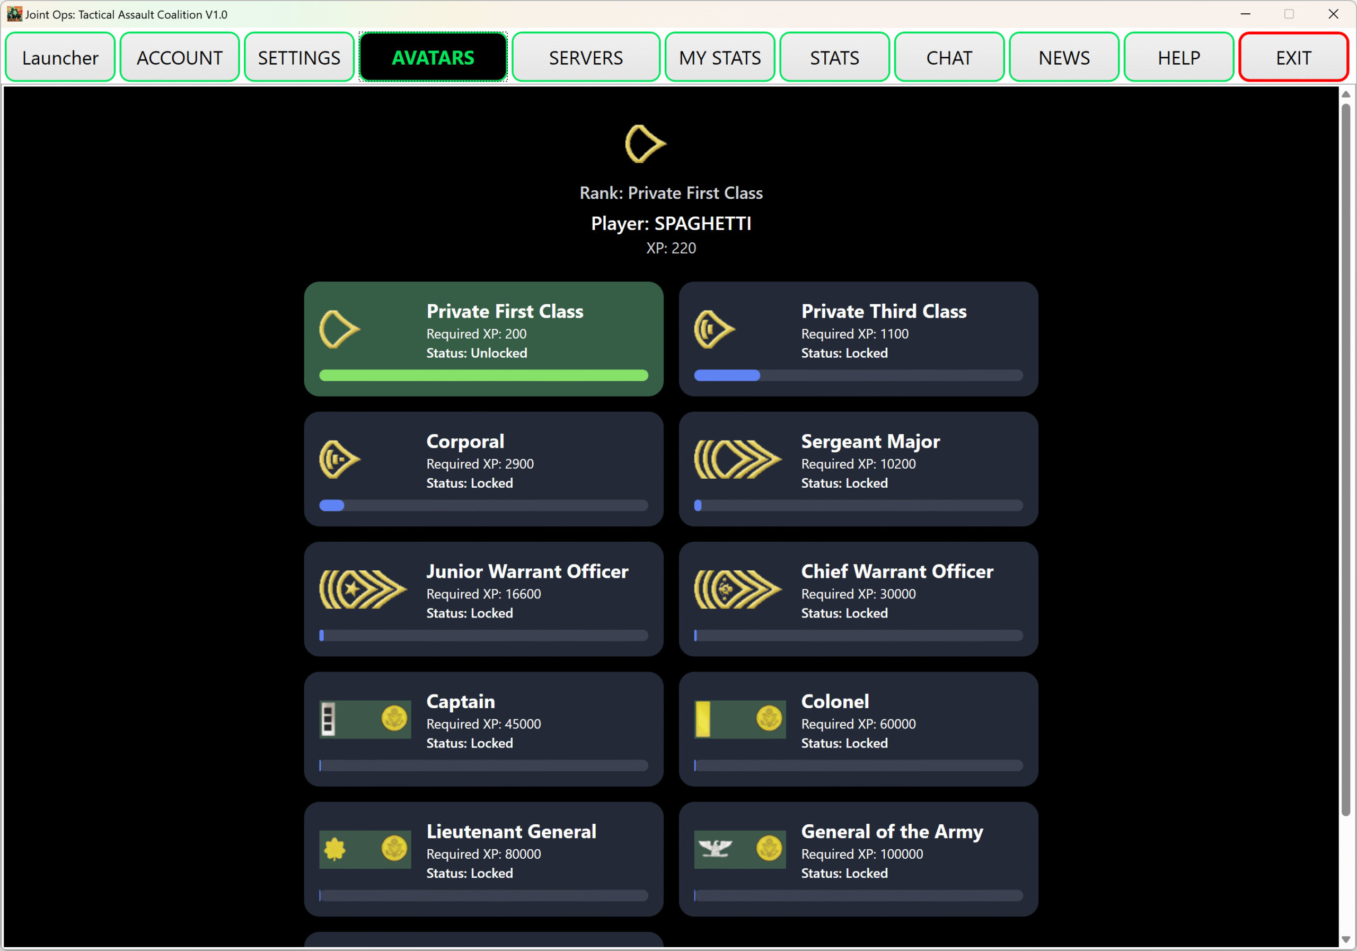The image size is (1357, 951).
Task: Open the SETTINGS tab
Action: 299,57
